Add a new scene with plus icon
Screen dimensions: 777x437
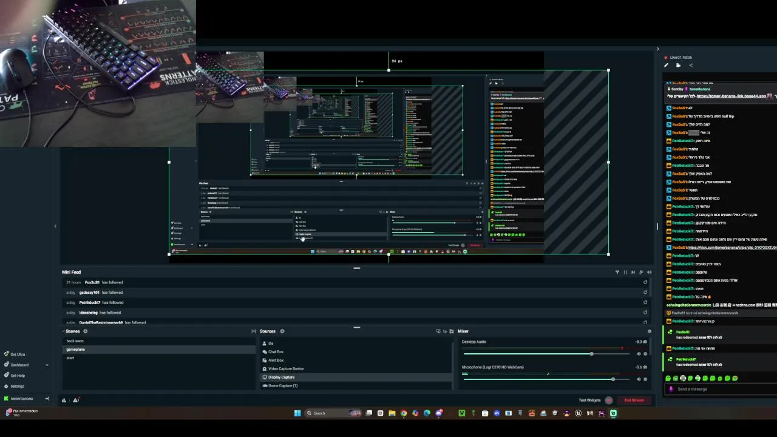point(85,331)
